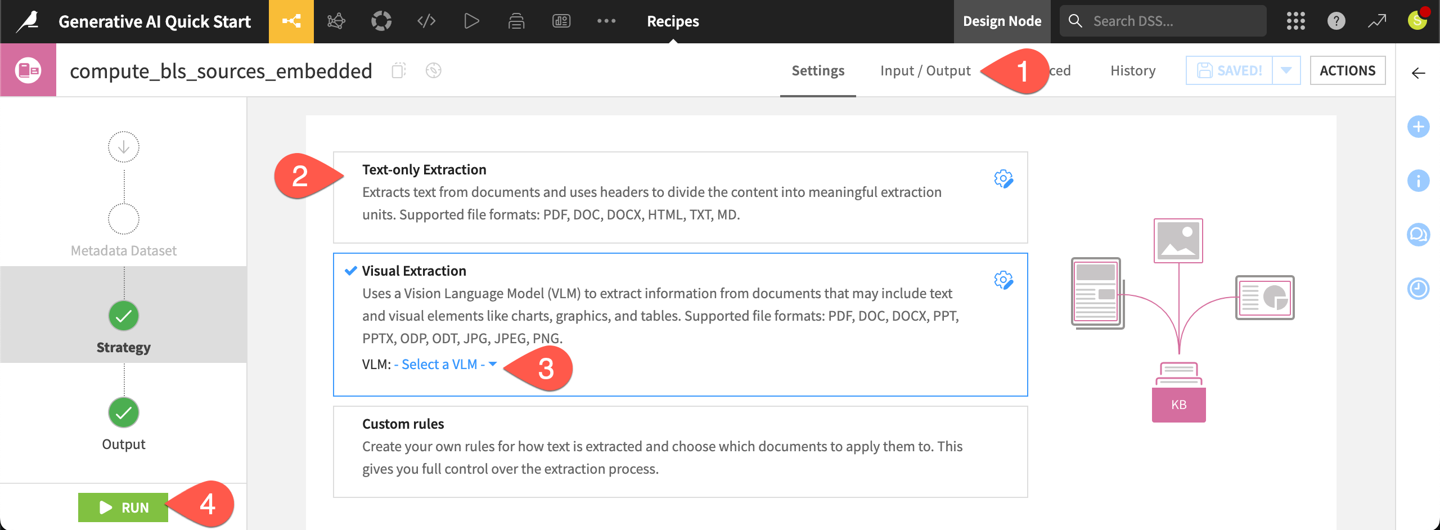
Task: Deselect the Visual Extraction checkmark
Action: [x=350, y=271]
